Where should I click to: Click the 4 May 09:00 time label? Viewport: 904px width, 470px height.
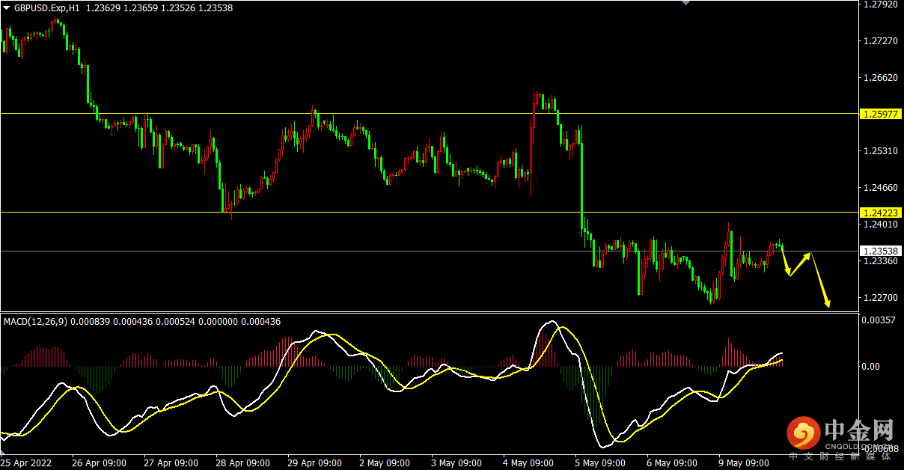[530, 463]
